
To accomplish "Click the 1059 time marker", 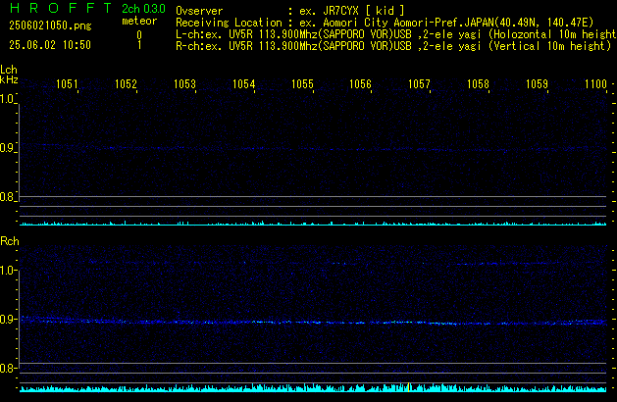I will (537, 84).
